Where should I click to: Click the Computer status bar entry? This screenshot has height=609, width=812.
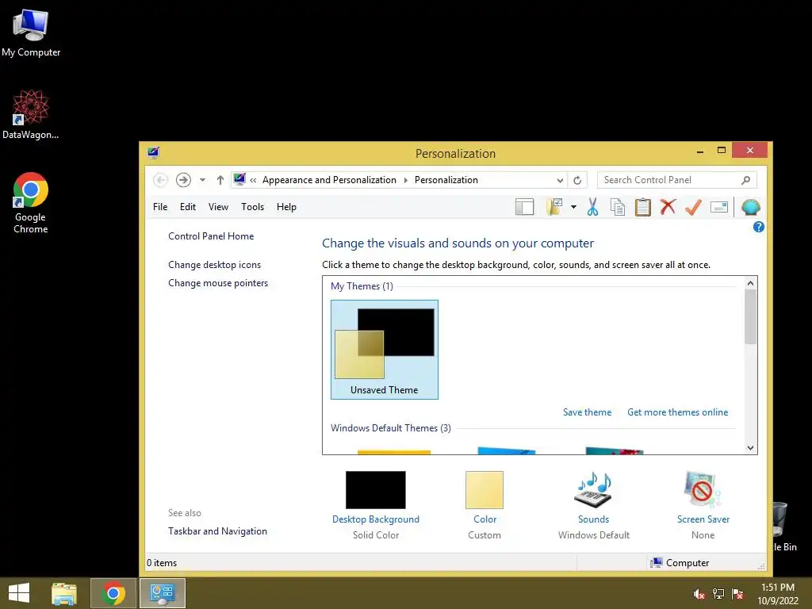click(x=680, y=562)
